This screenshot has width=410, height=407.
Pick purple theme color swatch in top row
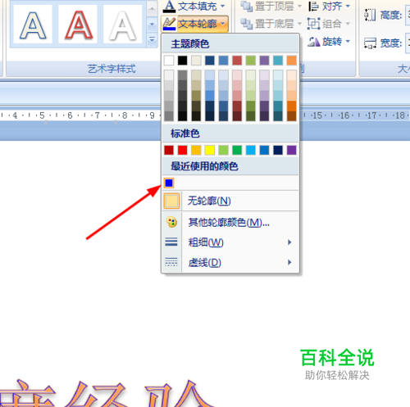click(264, 61)
